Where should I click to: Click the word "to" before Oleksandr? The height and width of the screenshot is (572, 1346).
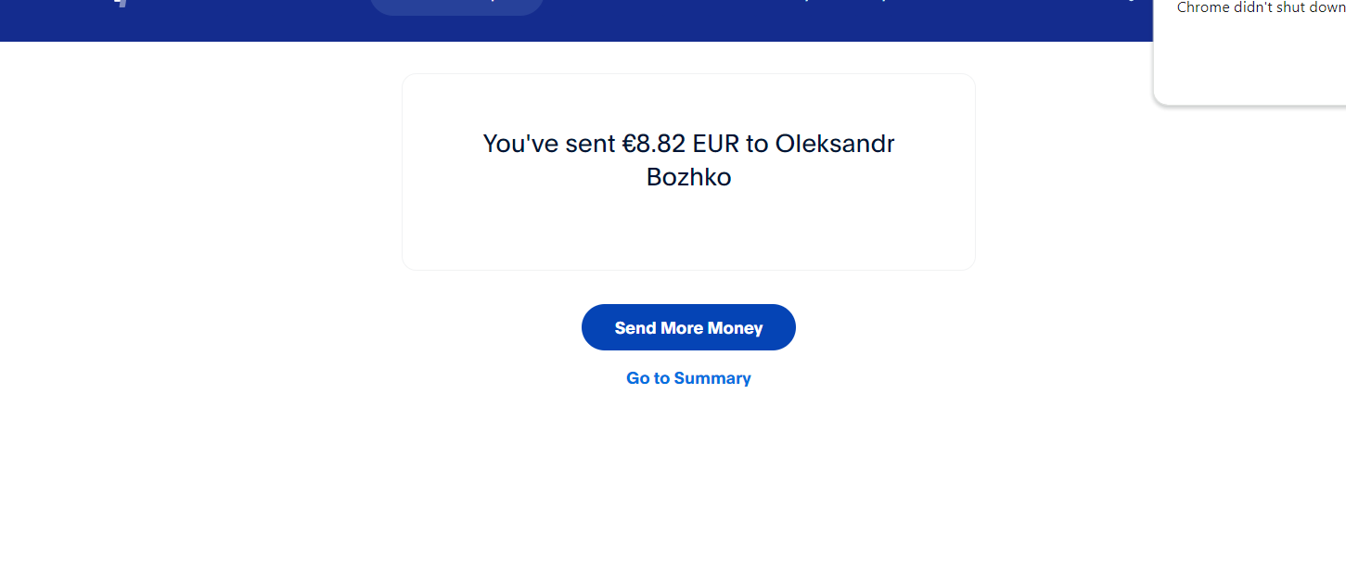tap(757, 144)
